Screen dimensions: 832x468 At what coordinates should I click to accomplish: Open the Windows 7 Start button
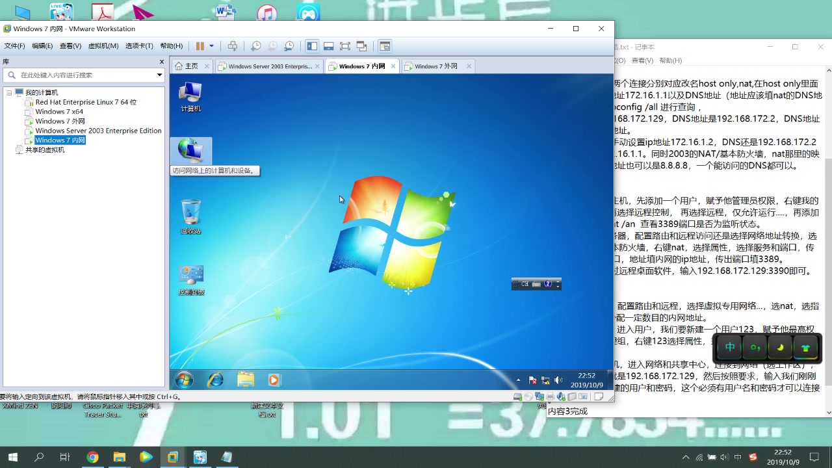tap(184, 380)
